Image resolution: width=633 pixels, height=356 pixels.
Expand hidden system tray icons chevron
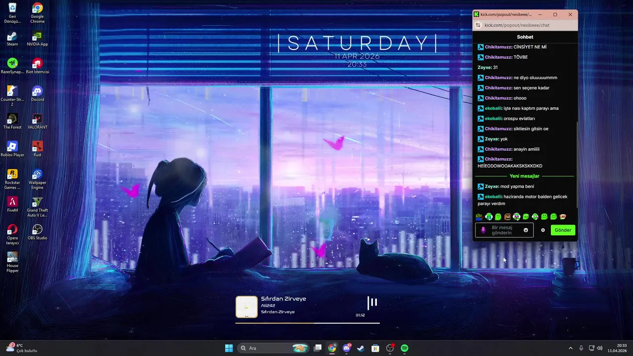(570, 348)
